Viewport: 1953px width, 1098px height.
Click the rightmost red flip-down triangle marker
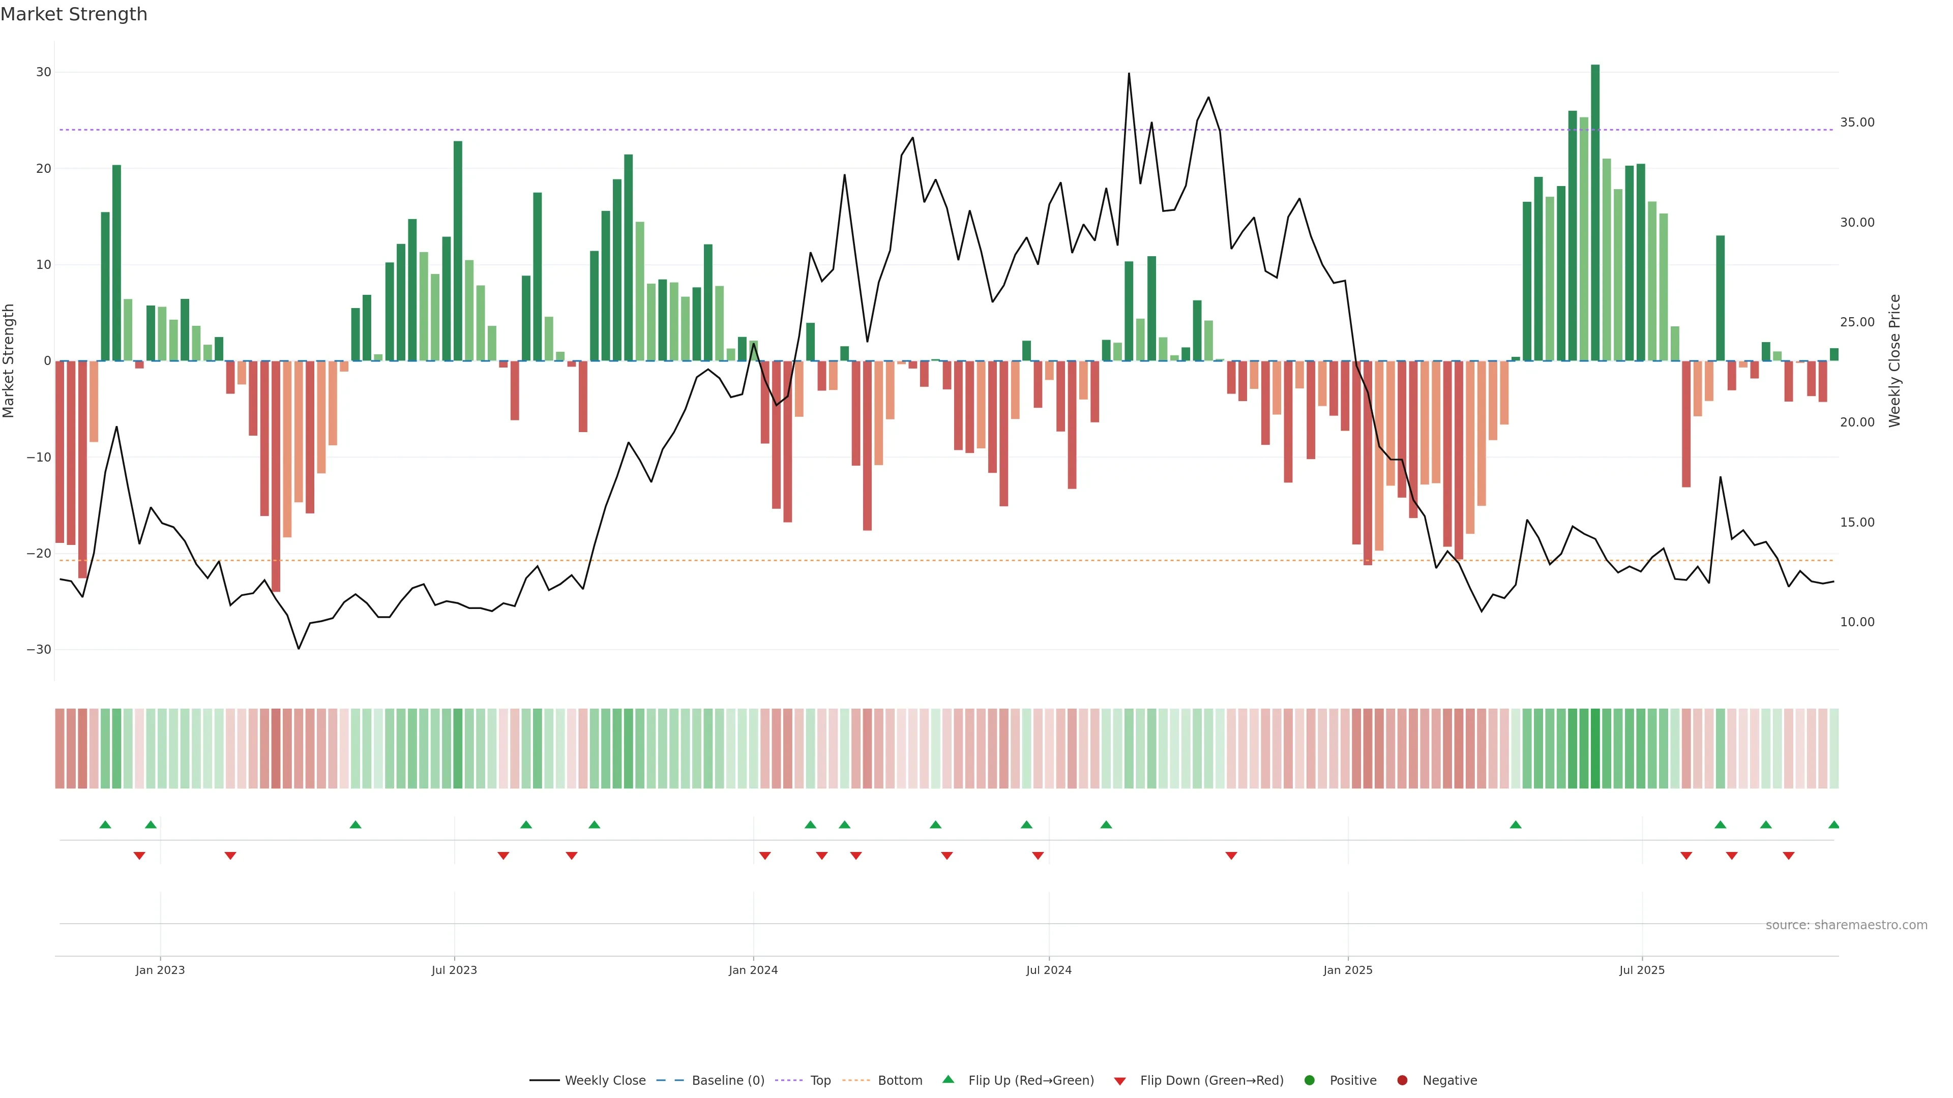tap(1789, 856)
